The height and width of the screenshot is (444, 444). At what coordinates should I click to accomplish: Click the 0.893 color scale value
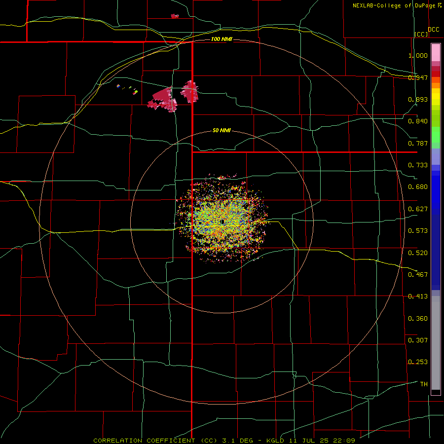[x=418, y=99]
